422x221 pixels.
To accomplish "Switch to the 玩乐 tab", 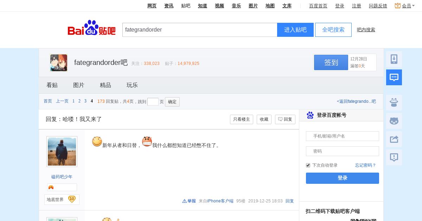I will tap(132, 85).
